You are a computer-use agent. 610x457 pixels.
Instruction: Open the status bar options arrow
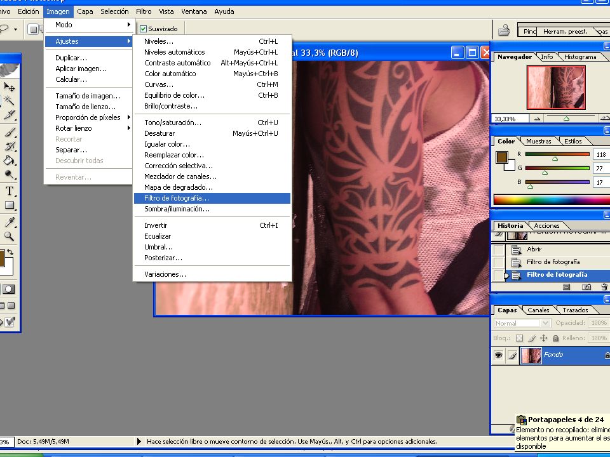tap(139, 442)
